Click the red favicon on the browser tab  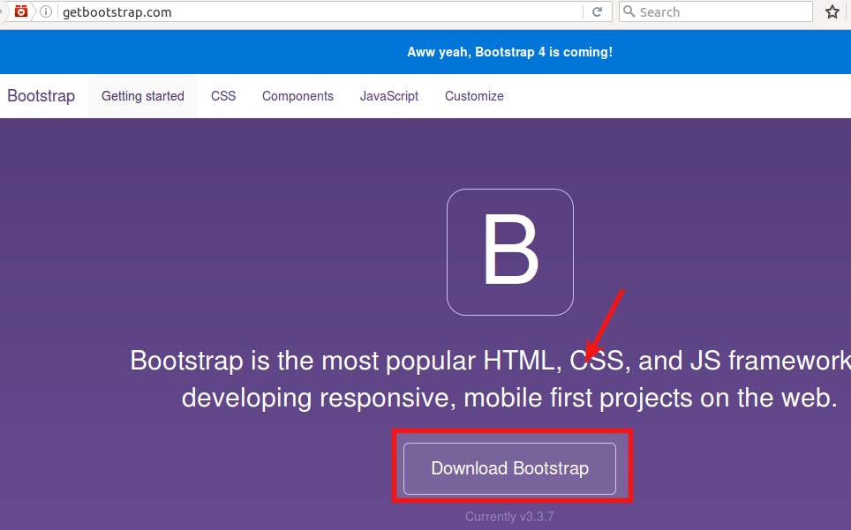tap(20, 11)
